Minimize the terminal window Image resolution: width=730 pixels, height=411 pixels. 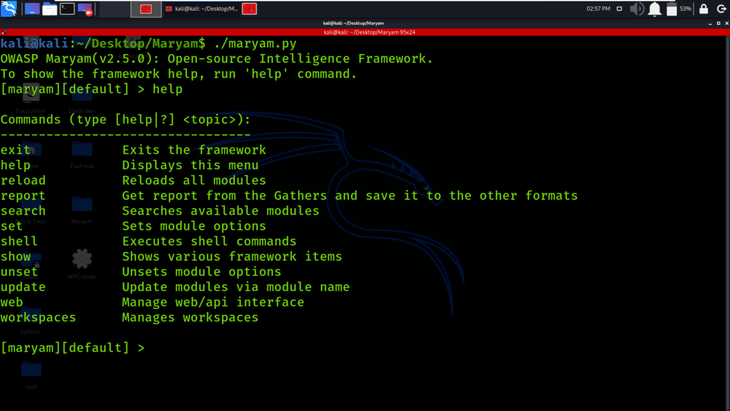pos(710,23)
